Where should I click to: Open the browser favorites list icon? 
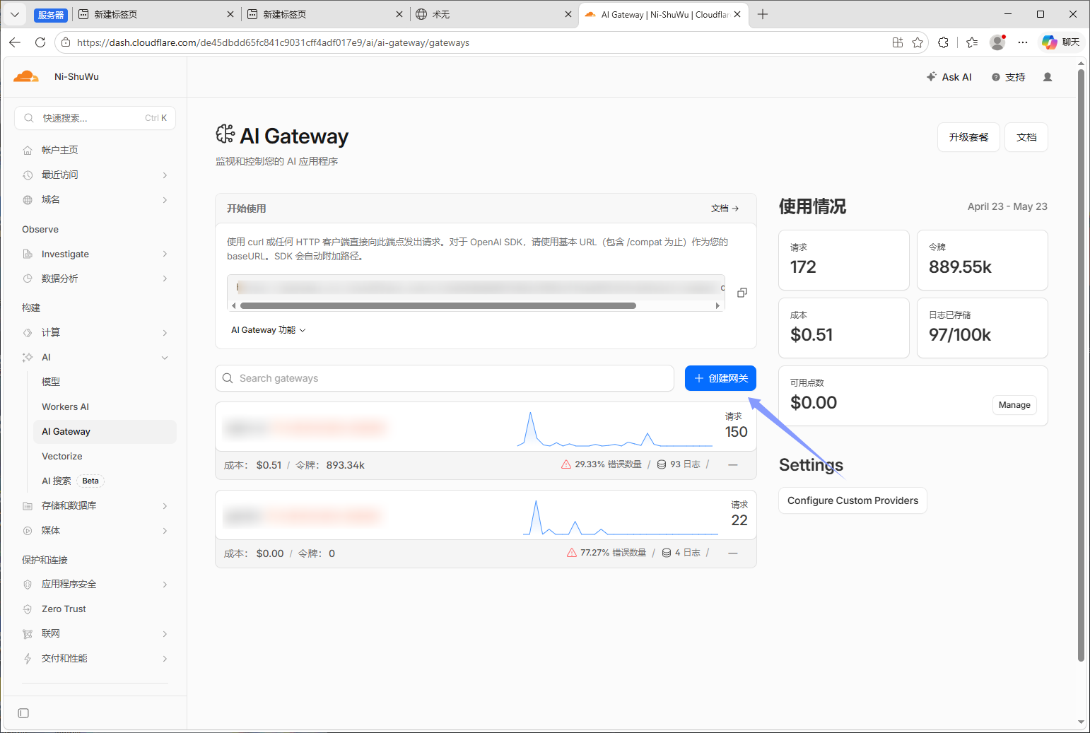click(972, 42)
